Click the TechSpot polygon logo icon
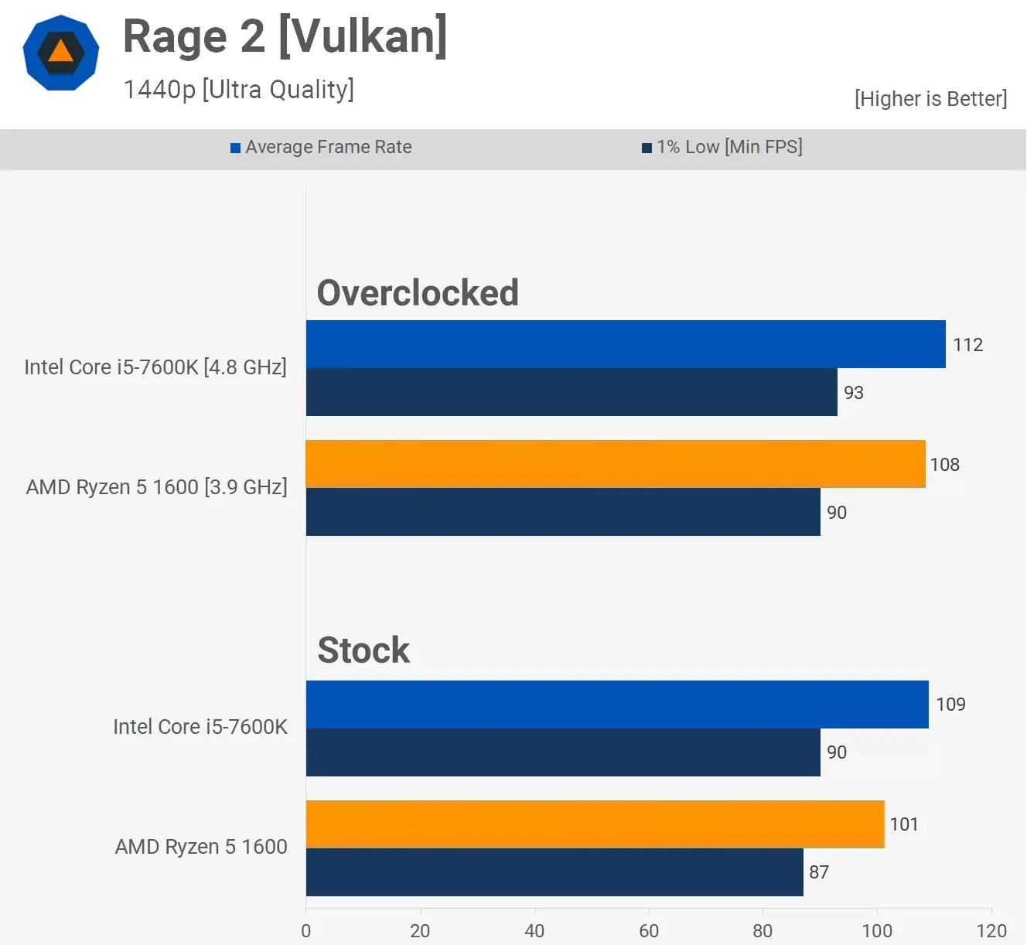Image resolution: width=1027 pixels, height=945 pixels. point(61,53)
